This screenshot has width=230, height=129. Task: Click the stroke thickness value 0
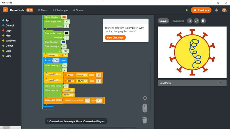click(x=66, y=38)
